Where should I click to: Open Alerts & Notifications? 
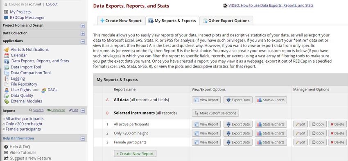click(x=30, y=50)
